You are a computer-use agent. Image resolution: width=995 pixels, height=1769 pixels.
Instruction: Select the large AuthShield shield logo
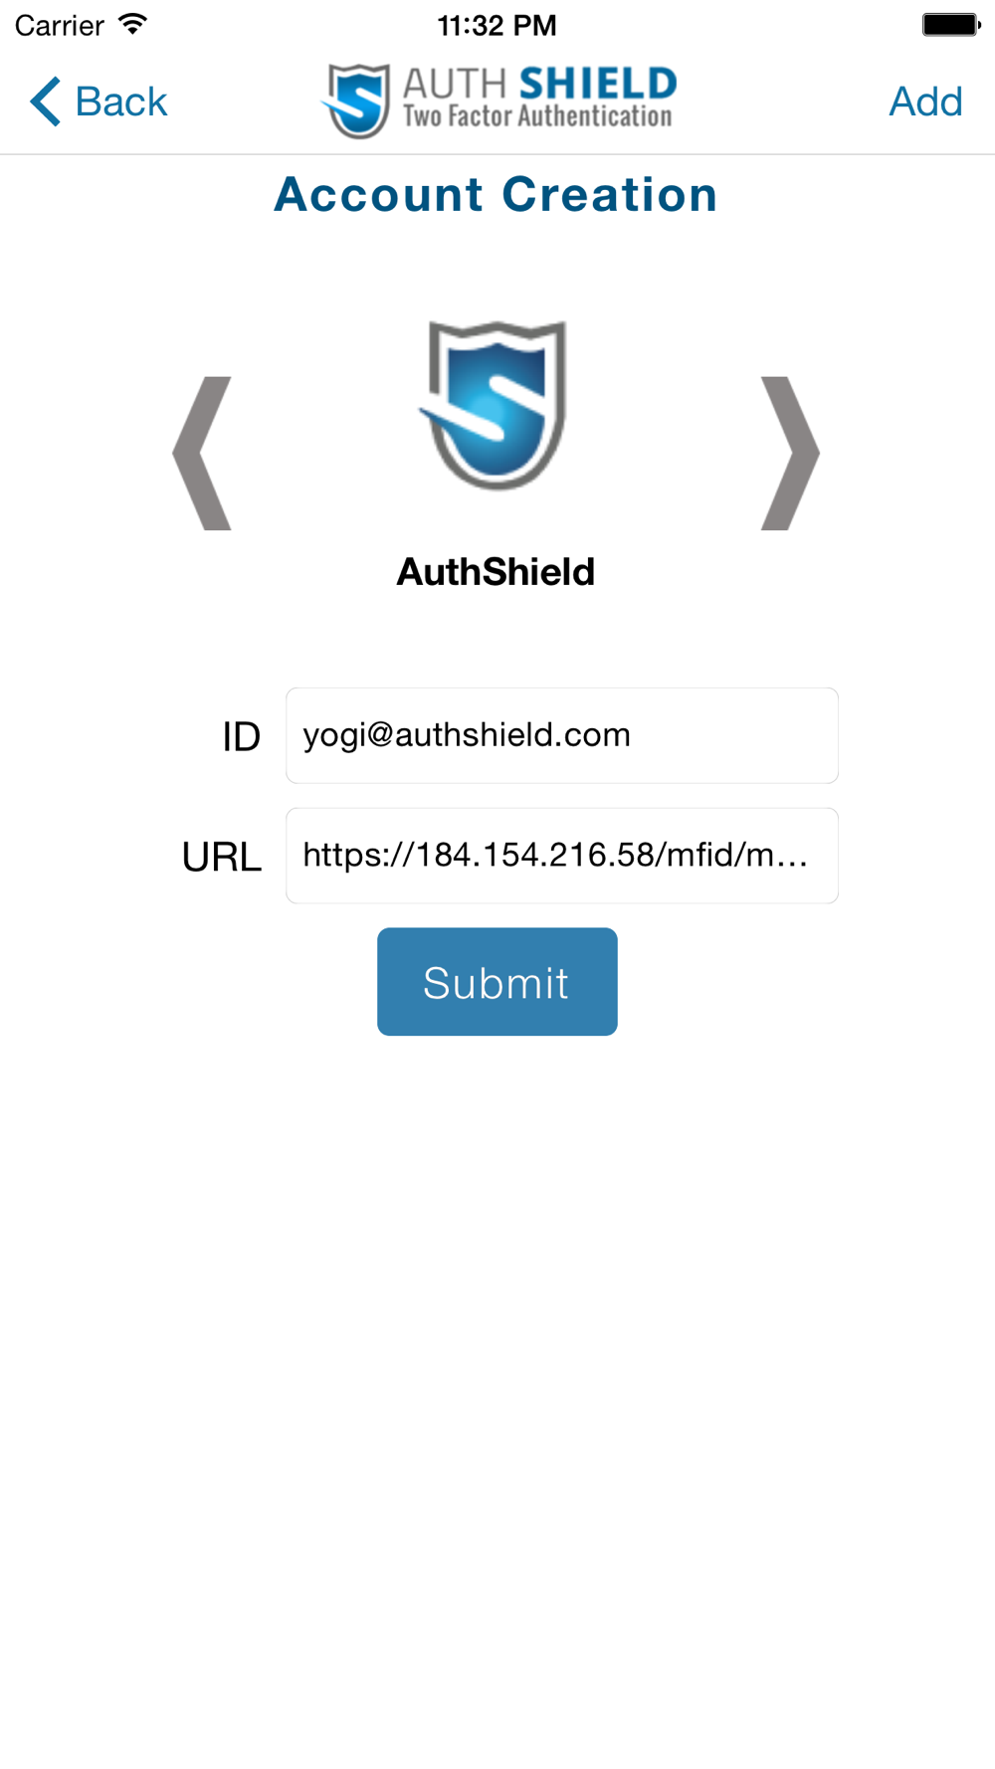coord(496,405)
